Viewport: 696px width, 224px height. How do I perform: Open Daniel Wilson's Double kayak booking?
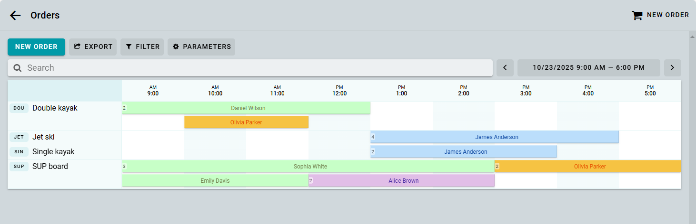coord(248,108)
